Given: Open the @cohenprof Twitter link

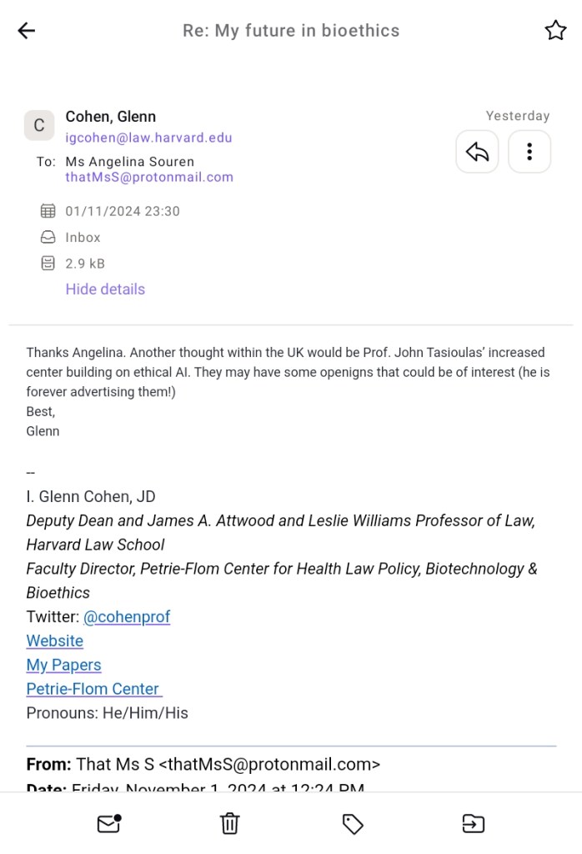Looking at the screenshot, I should (x=133, y=617).
